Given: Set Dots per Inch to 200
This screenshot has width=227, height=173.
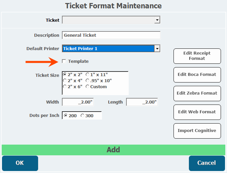Looking at the screenshot, I should tap(66, 116).
